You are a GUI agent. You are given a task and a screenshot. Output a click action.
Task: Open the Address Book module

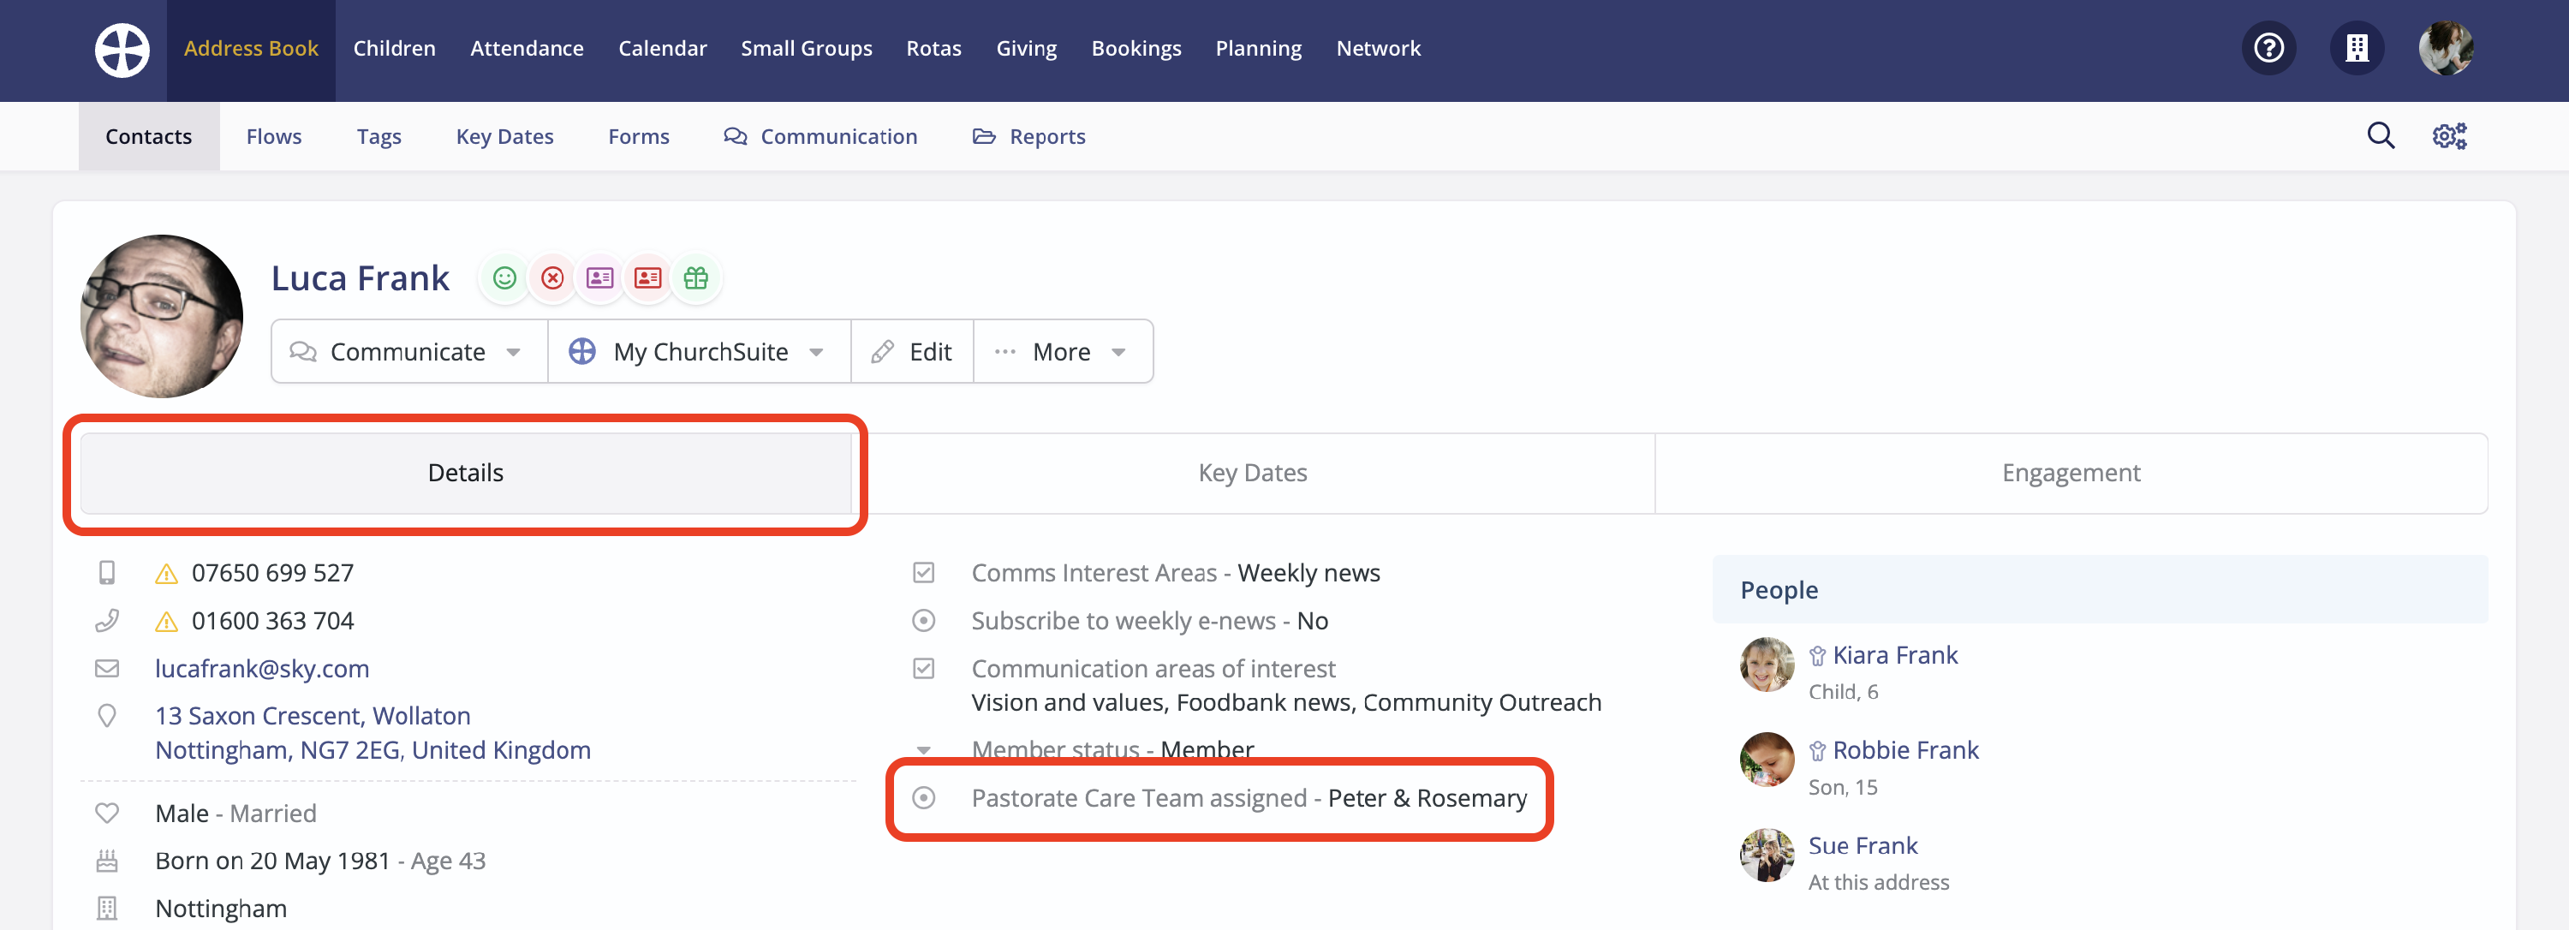tap(250, 49)
